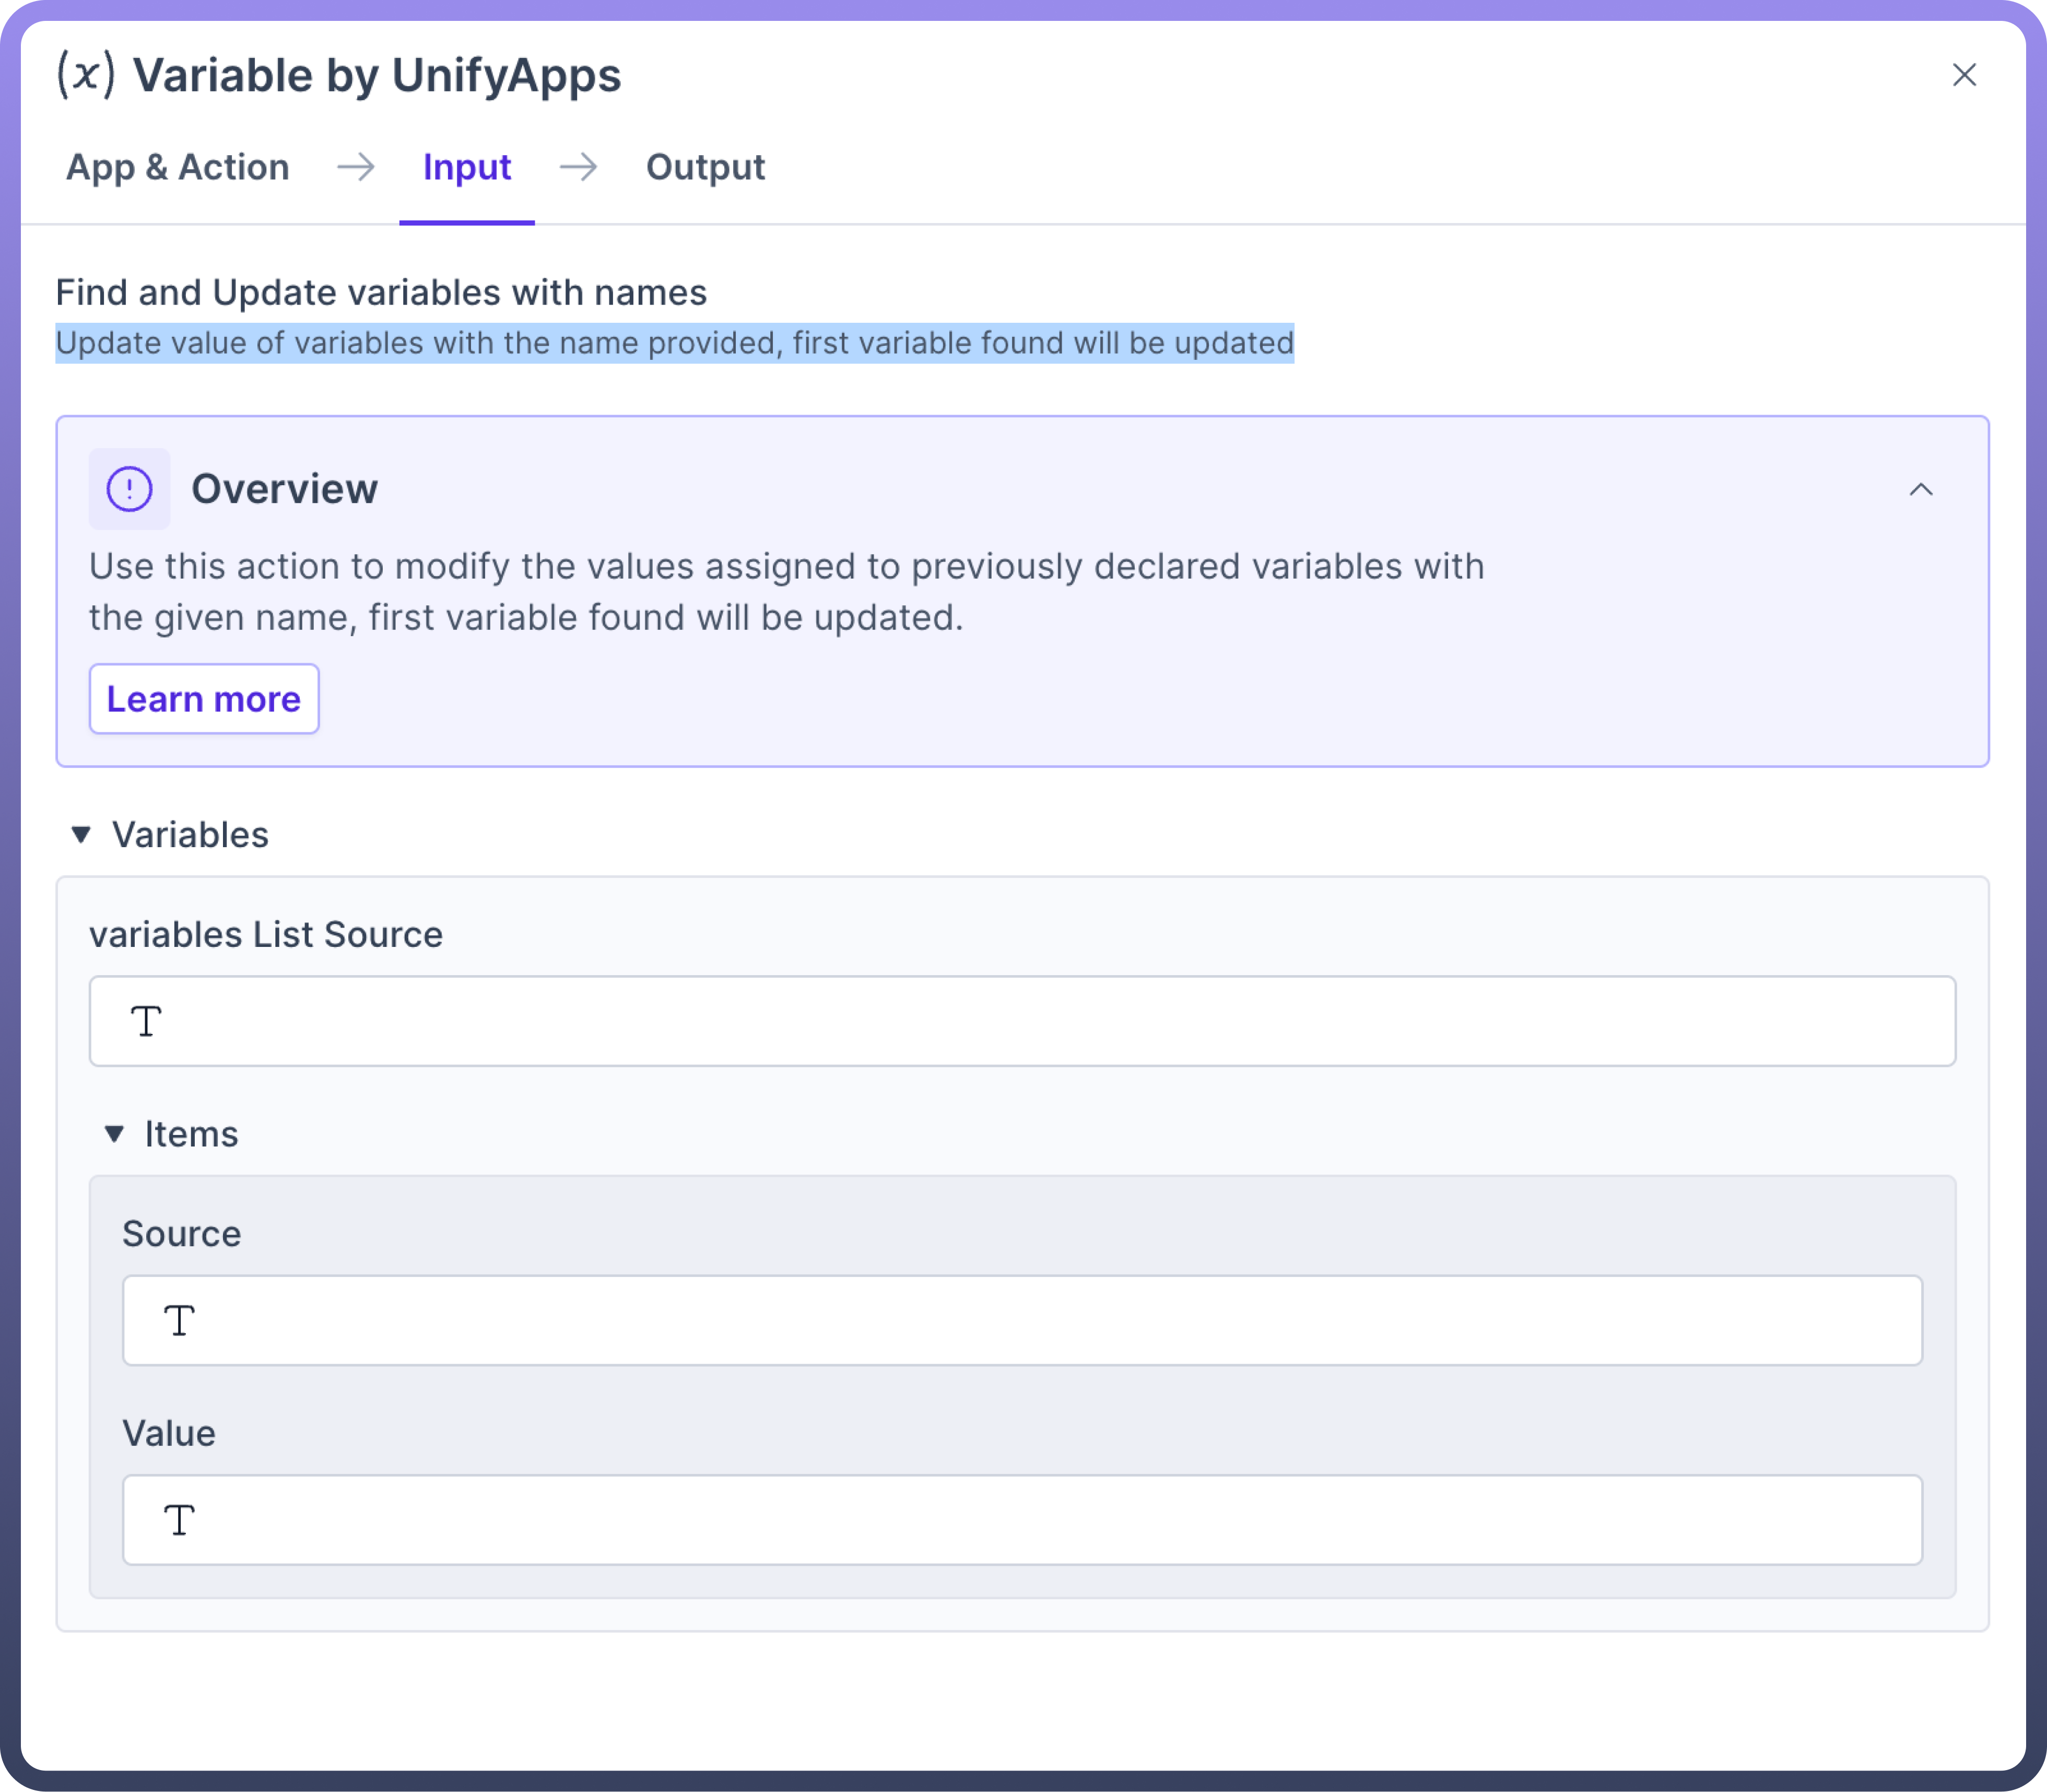Screen dimensions: 2047x1792
Task: Click text type icon in variables List Source
Action: coord(146,1022)
